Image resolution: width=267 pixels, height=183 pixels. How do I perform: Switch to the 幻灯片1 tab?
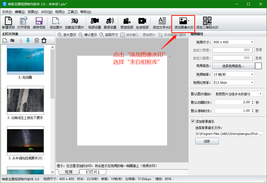[x=93, y=172]
